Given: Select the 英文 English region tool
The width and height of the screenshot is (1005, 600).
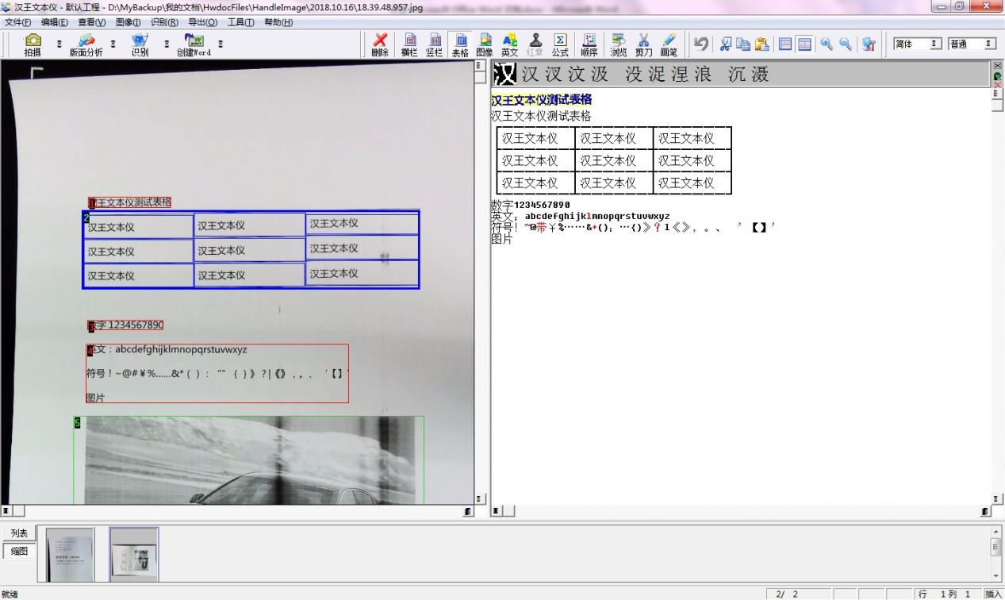Looking at the screenshot, I should pyautogui.click(x=510, y=44).
